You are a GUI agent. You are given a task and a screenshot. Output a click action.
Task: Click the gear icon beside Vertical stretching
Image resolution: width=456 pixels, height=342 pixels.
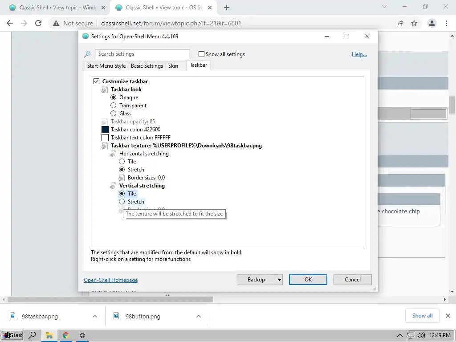(113, 186)
